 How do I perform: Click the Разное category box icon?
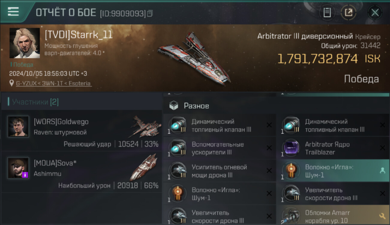[174, 106]
